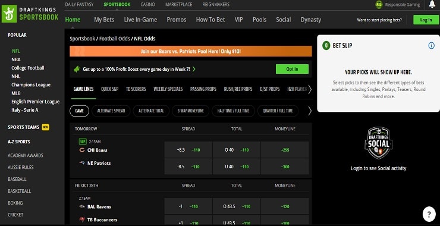Image resolution: width=440 pixels, height=226 pixels.
Task: Click the NE Patriots team logo
Action: (82, 163)
